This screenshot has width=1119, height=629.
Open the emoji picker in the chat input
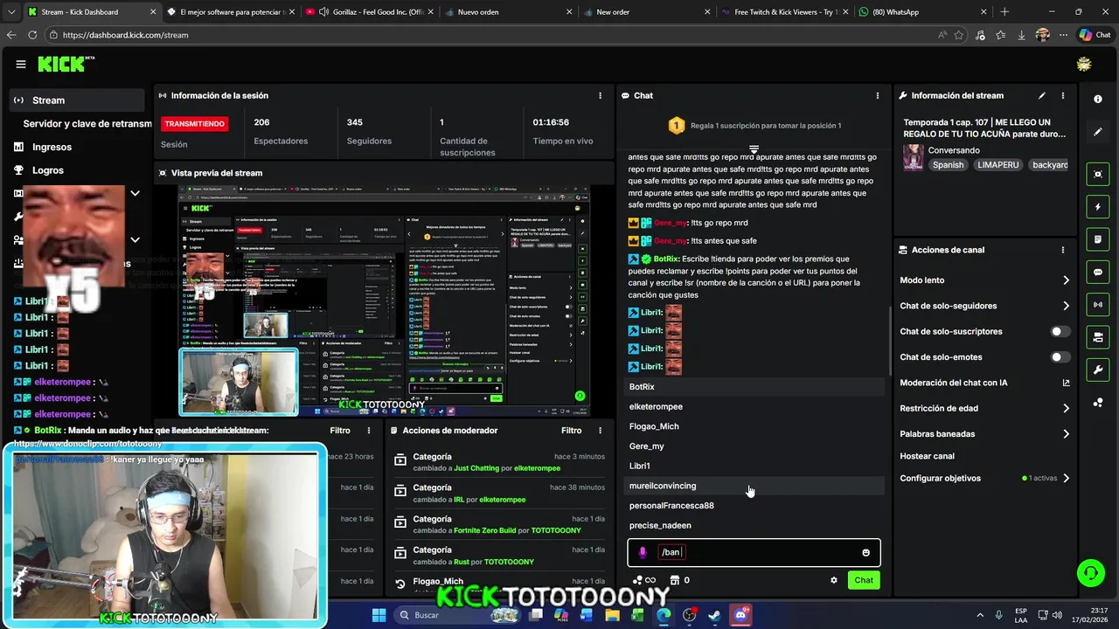click(x=866, y=552)
